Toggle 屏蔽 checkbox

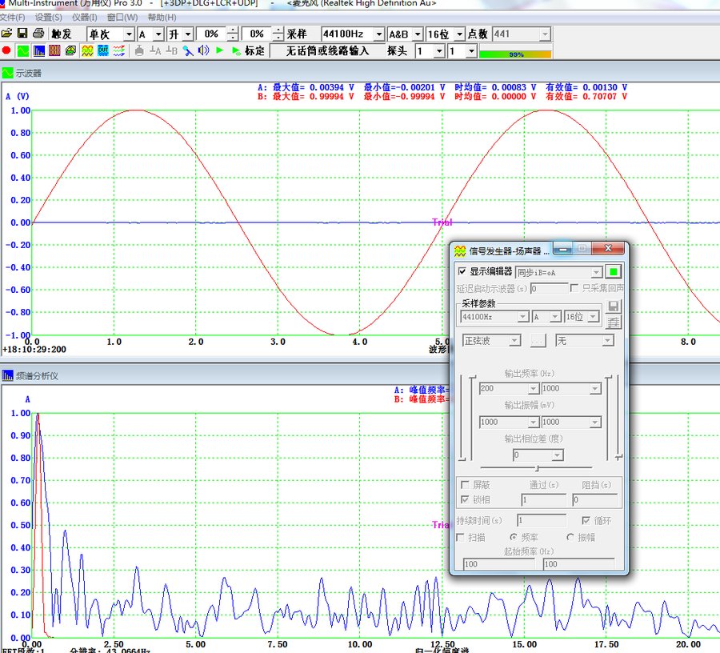465,484
